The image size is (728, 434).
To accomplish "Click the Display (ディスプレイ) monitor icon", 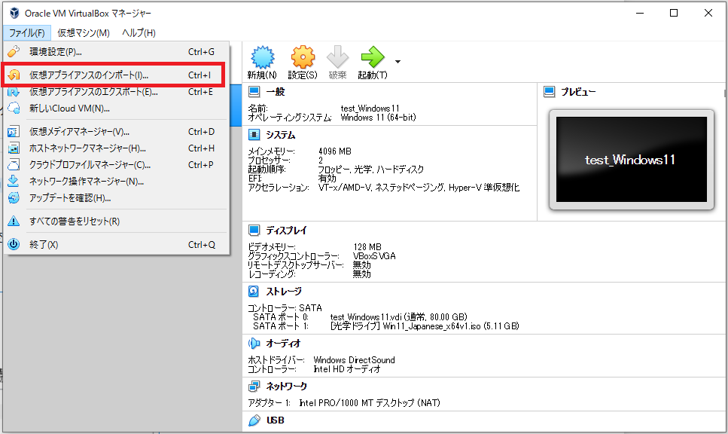I will click(x=254, y=230).
